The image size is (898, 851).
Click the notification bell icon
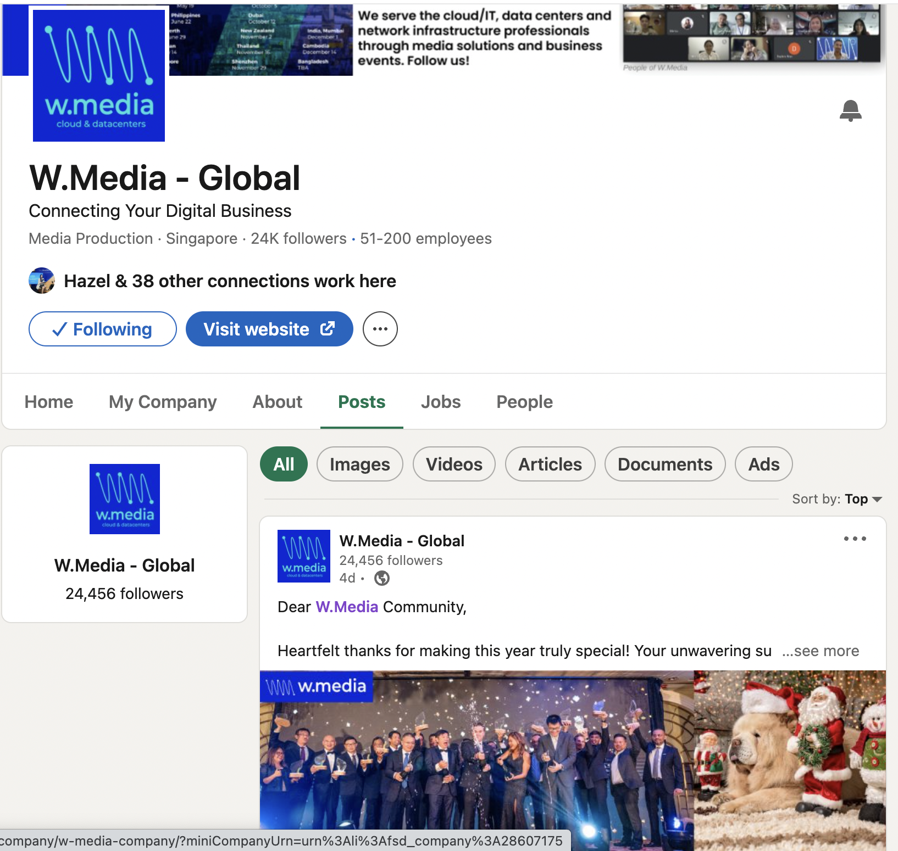850,110
